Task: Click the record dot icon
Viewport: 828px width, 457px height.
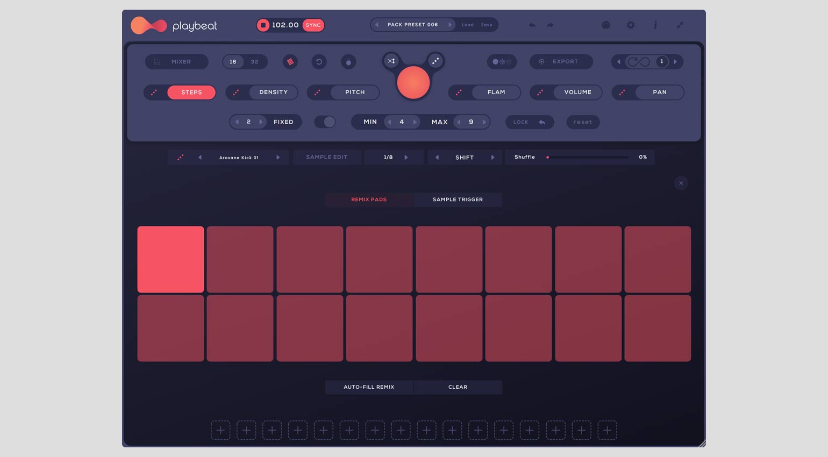Action: (348, 62)
